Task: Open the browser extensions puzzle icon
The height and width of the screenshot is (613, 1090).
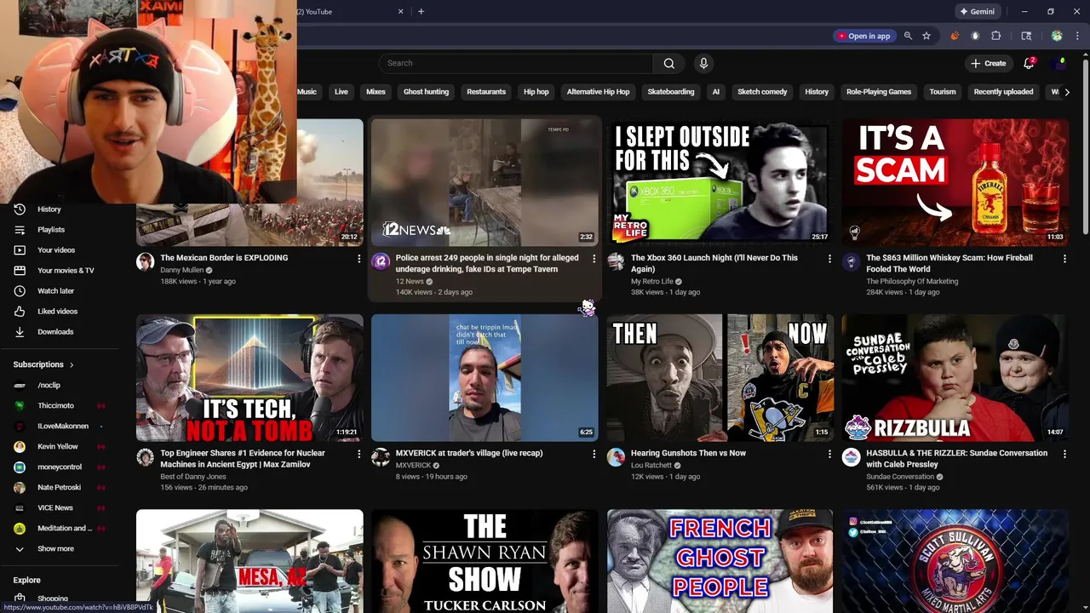Action: (x=995, y=36)
